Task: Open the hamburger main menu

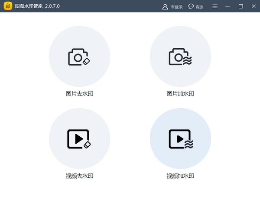Action: click(215, 6)
